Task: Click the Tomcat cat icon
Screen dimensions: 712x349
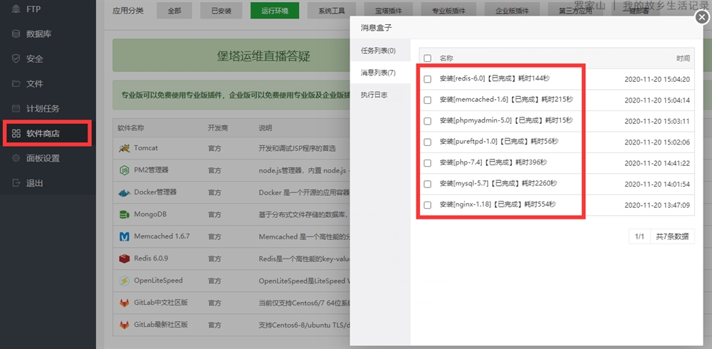Action: [x=125, y=148]
